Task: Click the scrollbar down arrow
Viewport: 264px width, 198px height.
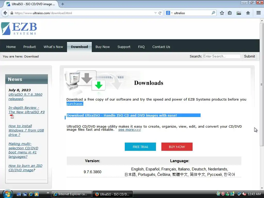Action: point(262,188)
